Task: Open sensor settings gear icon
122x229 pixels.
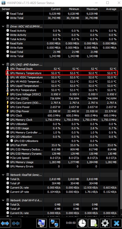Action: tap(105, 223)
